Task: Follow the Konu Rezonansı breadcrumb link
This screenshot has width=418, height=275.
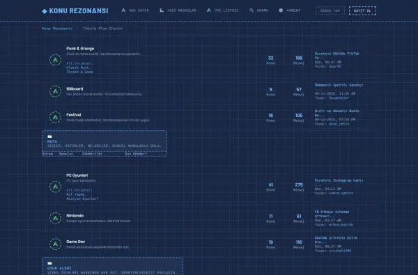Action: (x=57, y=29)
